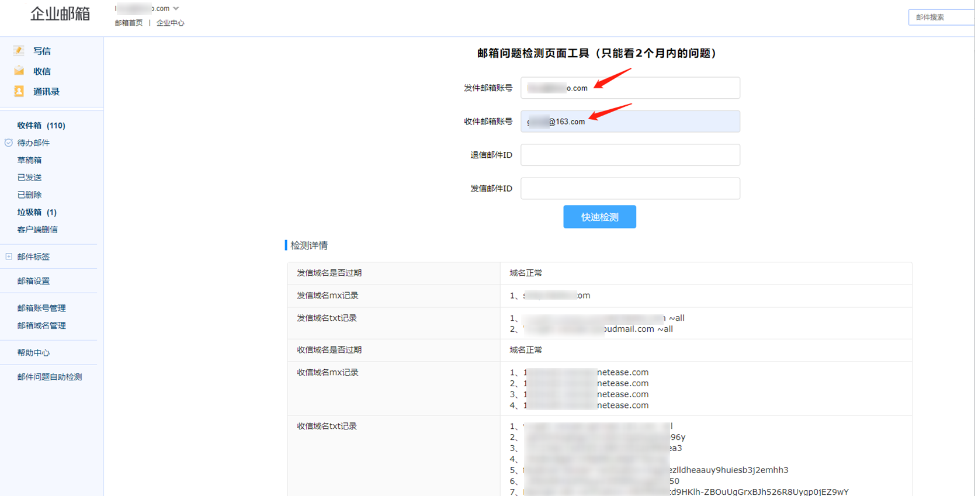975x496 pixels.
Task: Click the 发件邮箱账号 input field
Action: [630, 88]
